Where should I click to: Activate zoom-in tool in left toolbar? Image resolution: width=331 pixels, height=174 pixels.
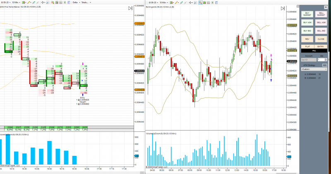pos(48,2)
